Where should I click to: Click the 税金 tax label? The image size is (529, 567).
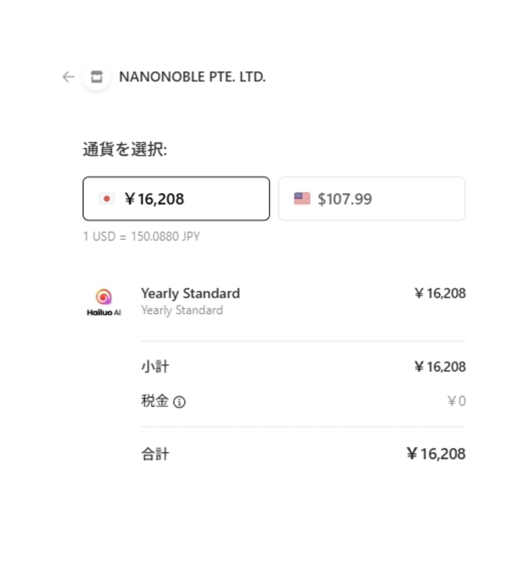155,401
